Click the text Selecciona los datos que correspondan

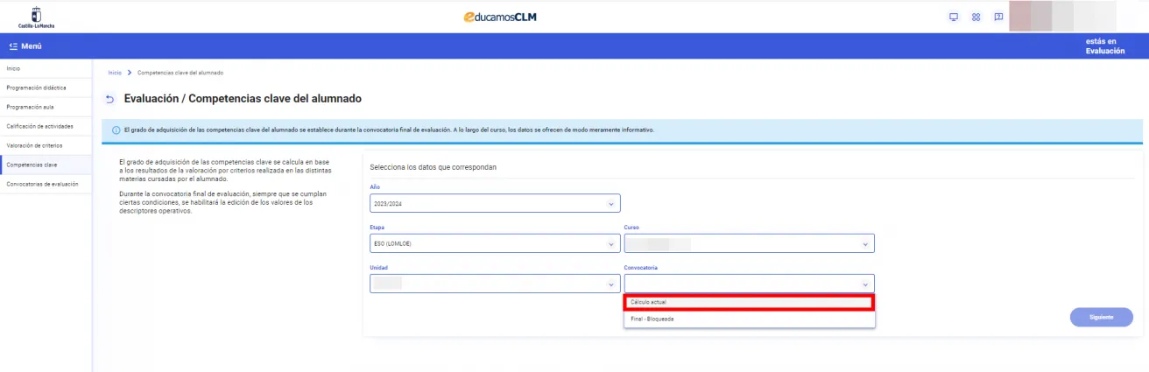coord(433,166)
